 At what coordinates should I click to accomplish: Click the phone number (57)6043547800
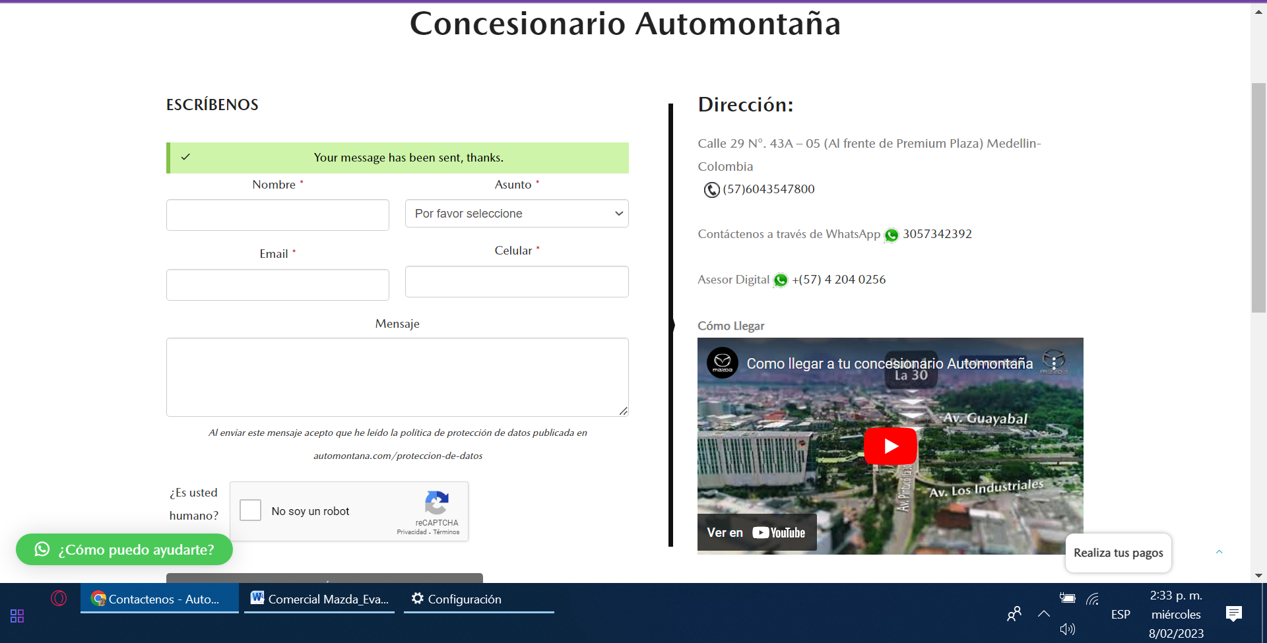coord(769,189)
